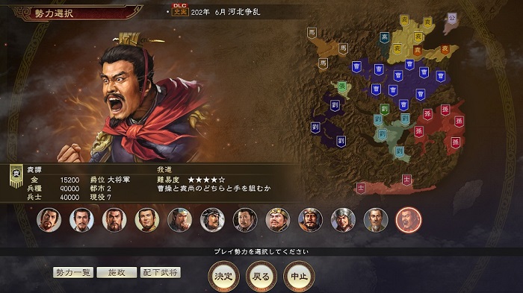Viewport: 523px width, 293px height.
Task: Select the leftmost warlord portrait in the row
Action: (49, 220)
